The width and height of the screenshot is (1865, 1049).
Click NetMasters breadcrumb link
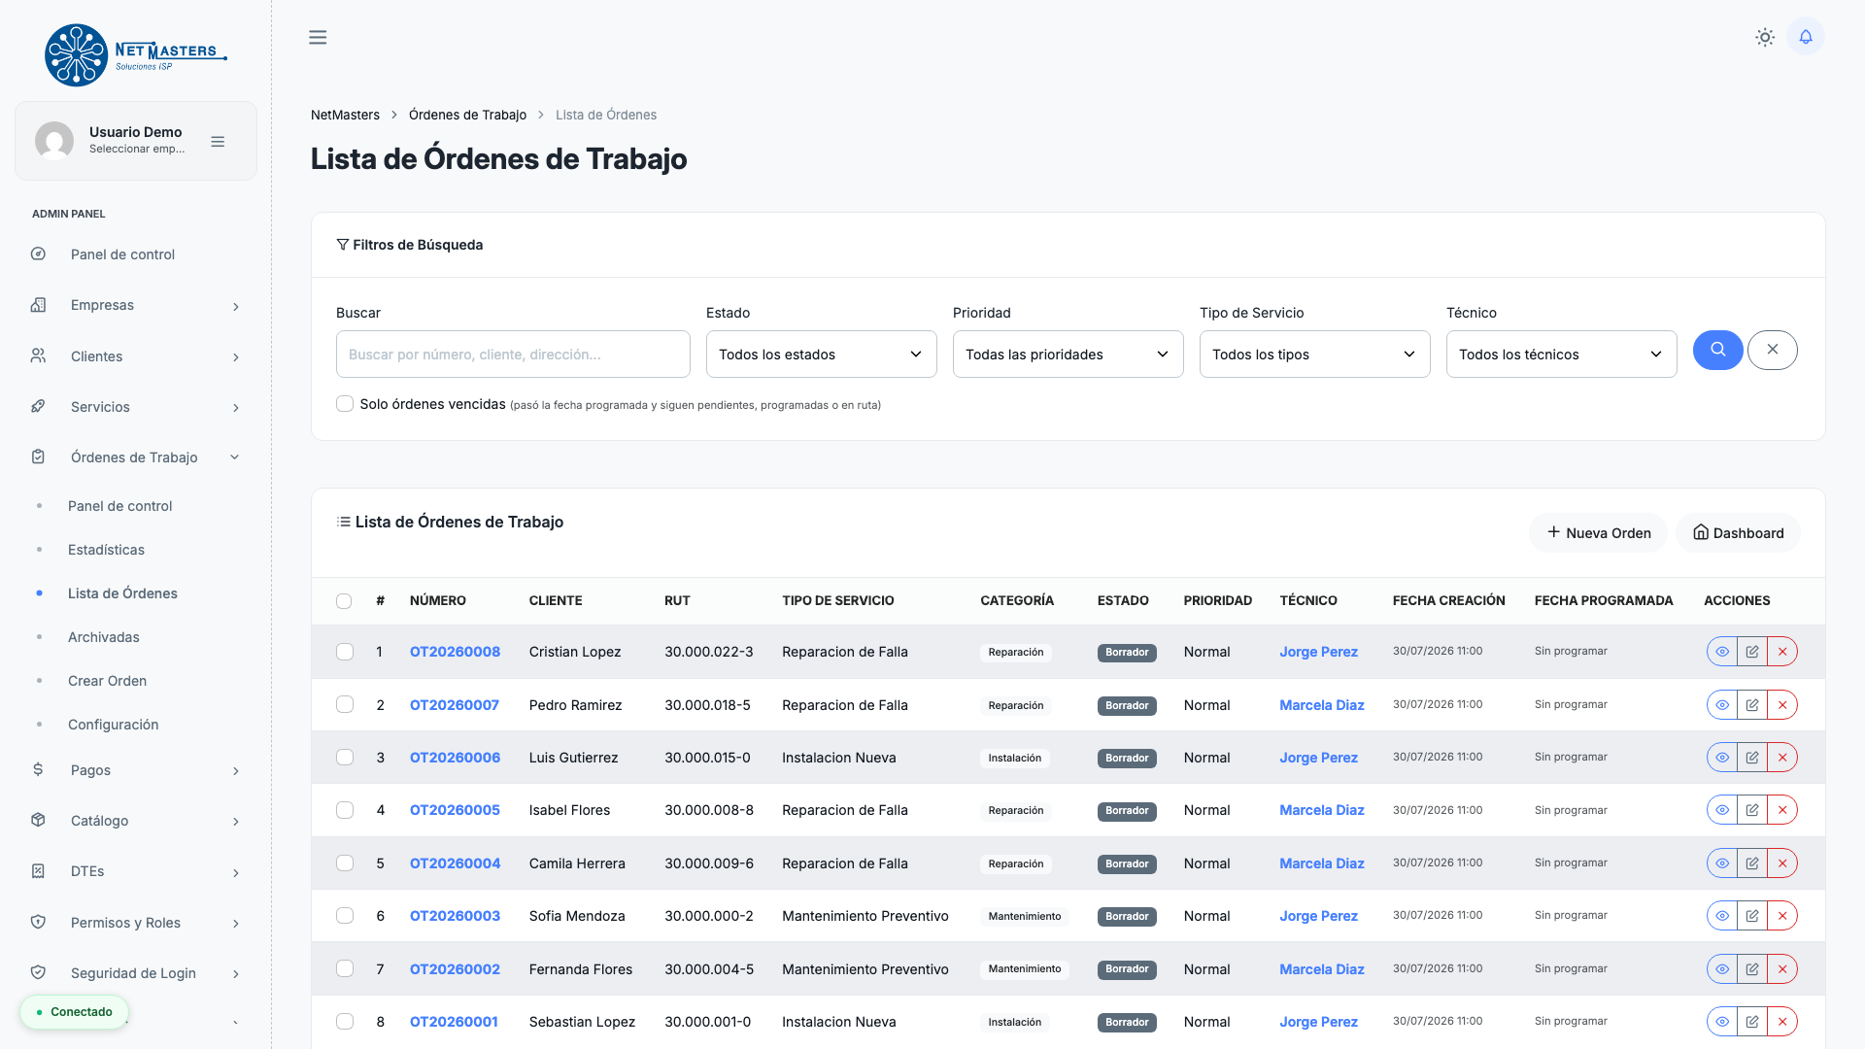coord(345,115)
